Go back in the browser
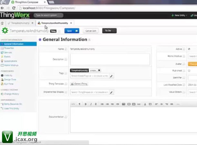Screen dimensions: 197x145 pos(2,8)
